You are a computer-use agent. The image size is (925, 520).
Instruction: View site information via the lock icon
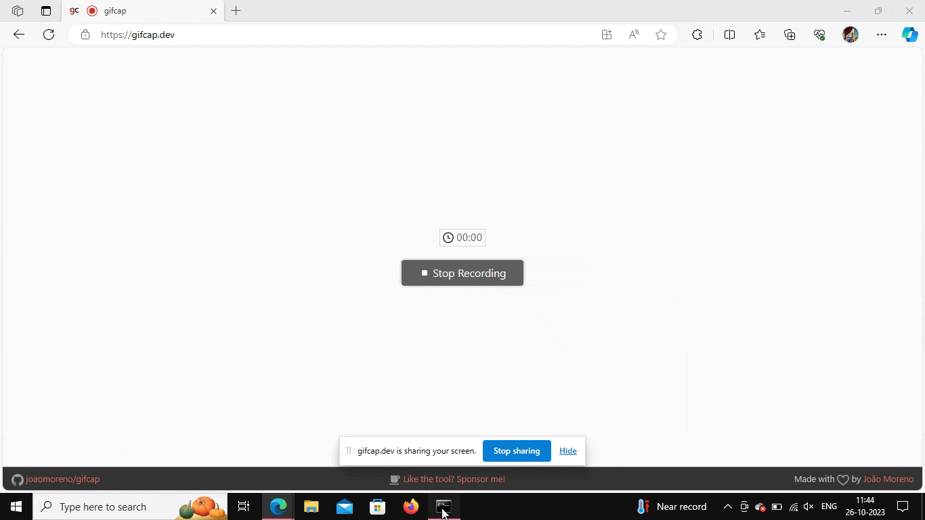[x=85, y=35]
